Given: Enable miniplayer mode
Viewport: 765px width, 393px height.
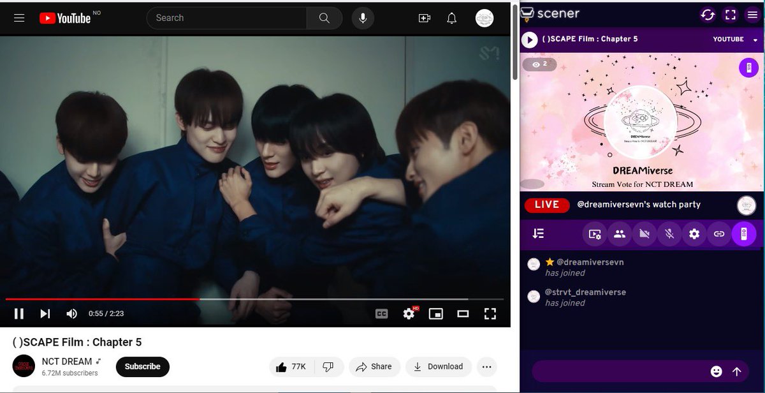Looking at the screenshot, I should point(436,313).
